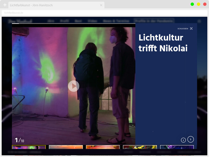Open a new browser tab with plus icon
The height and width of the screenshot is (157, 209).
5,5
